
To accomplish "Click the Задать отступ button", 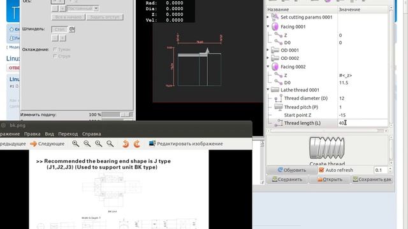I will click(x=105, y=17).
